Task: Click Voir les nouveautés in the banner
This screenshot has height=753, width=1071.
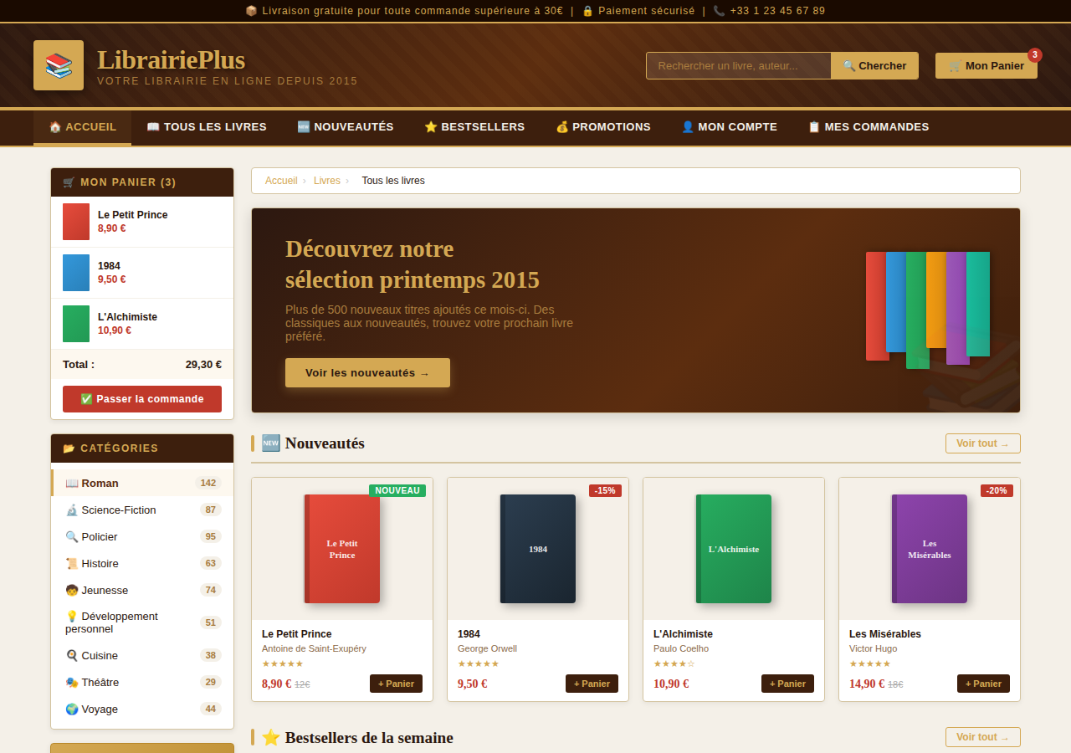Action: coord(366,372)
